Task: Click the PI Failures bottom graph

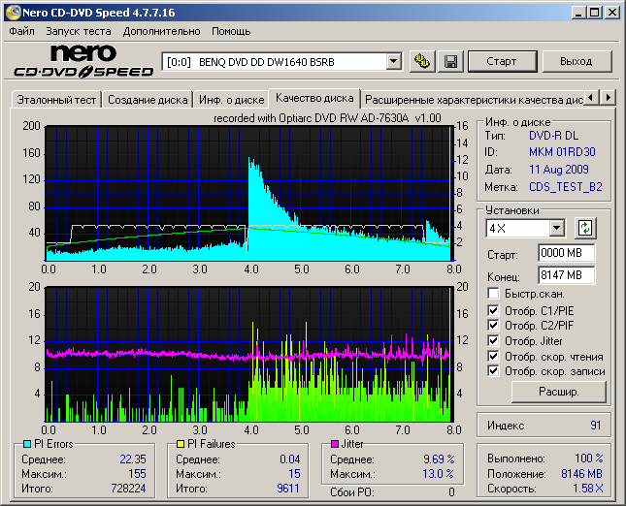Action: tap(249, 354)
